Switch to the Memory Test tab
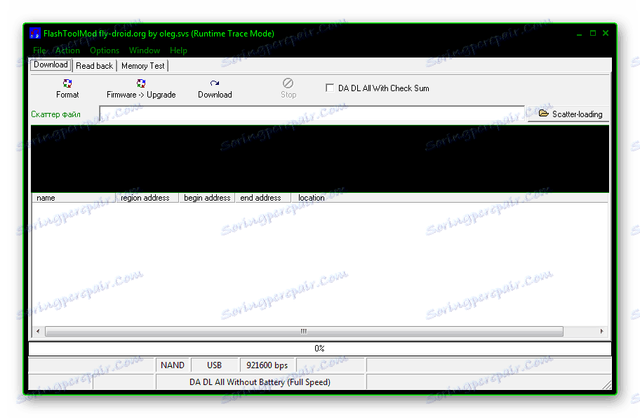Screen dimensions: 640x418 coord(142,65)
